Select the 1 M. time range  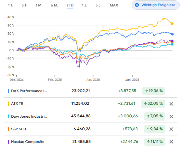39,5
